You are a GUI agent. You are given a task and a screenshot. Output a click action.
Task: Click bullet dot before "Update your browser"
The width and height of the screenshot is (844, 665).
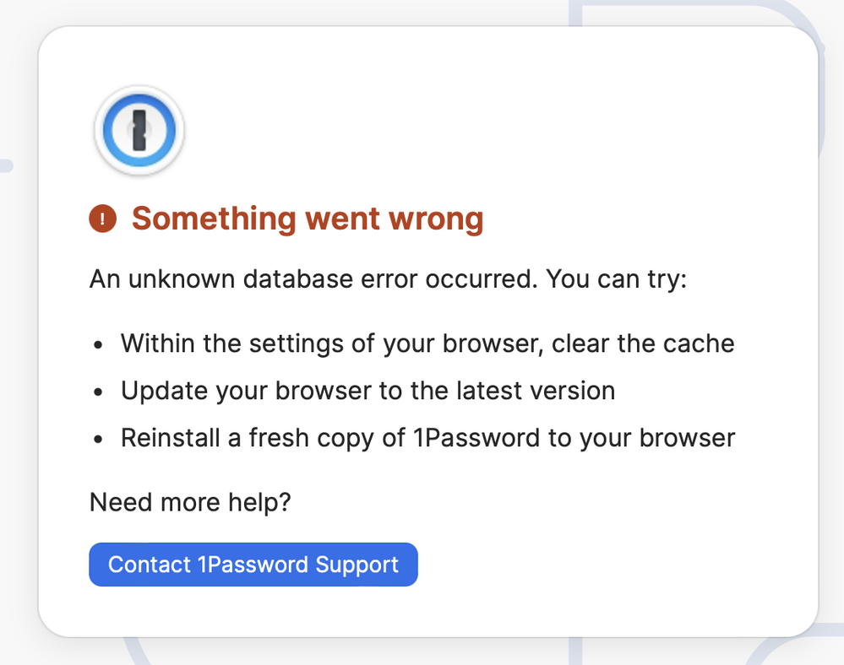tap(97, 392)
